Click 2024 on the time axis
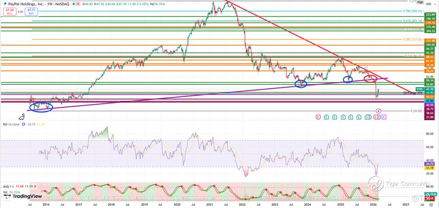 [308, 205]
